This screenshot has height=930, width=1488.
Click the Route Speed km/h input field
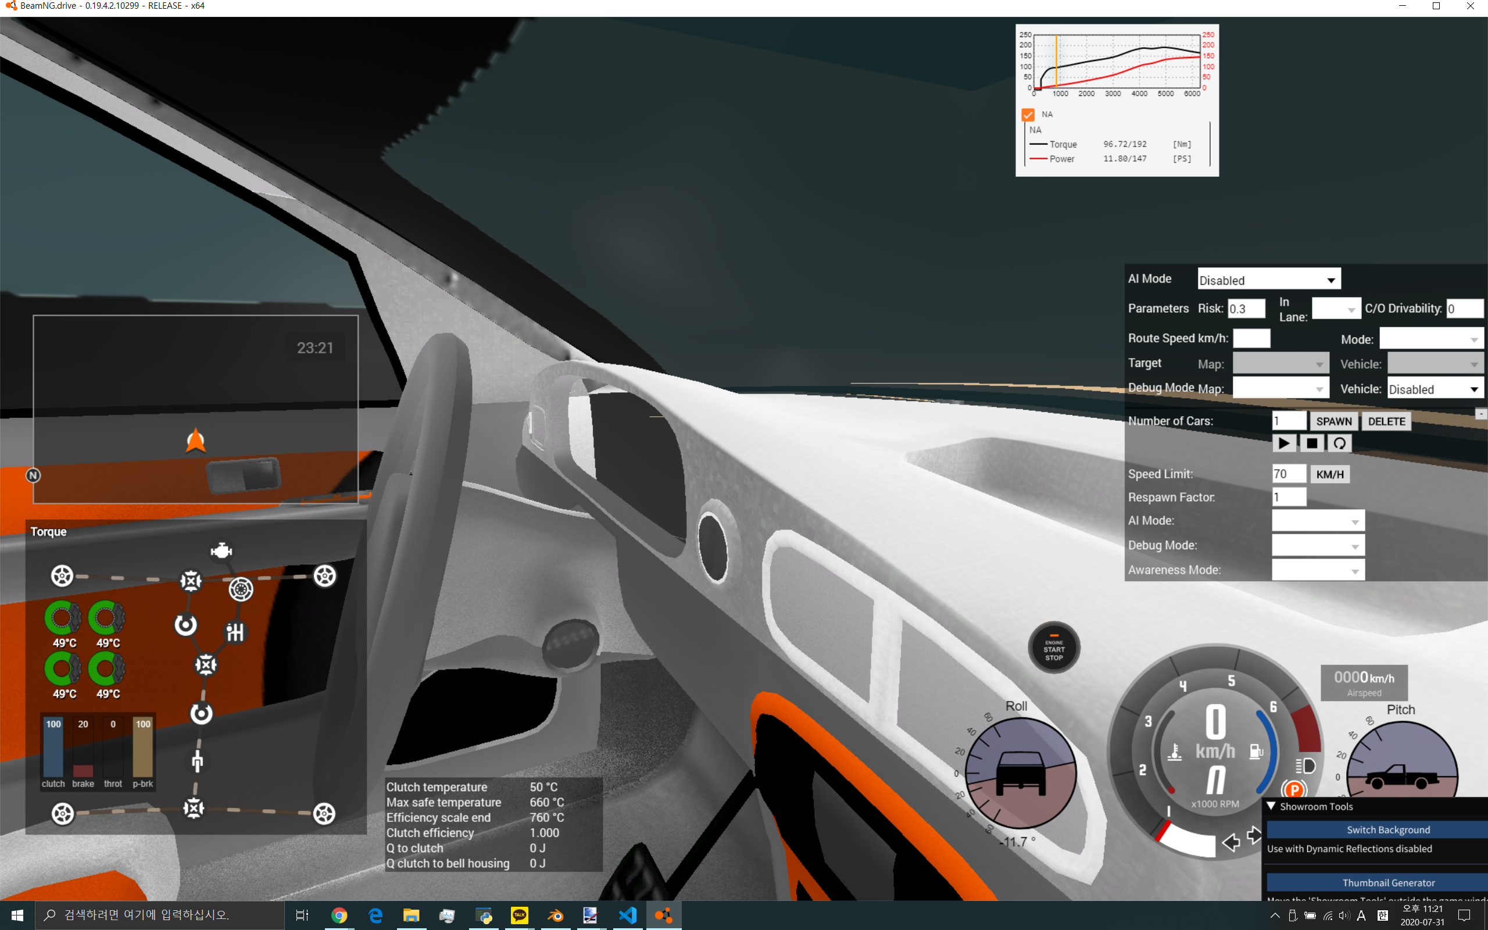click(x=1251, y=338)
